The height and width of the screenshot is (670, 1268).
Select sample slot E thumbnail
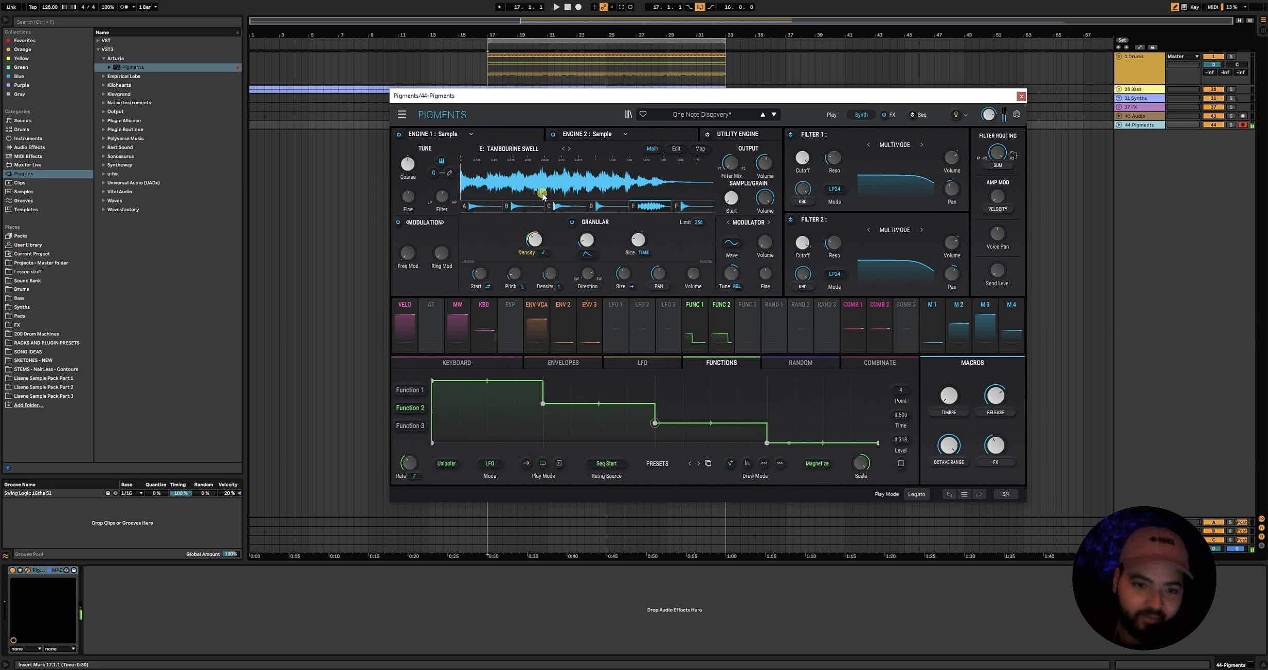(x=650, y=206)
